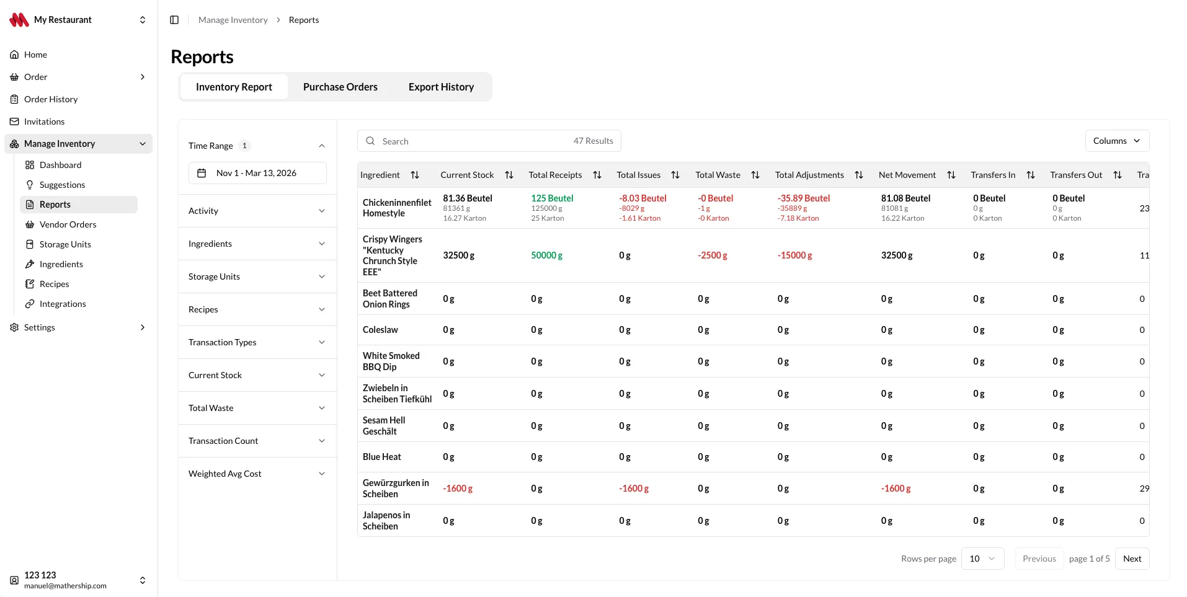Change rows per page dropdown
Screen dimensions: 1187x597
pyautogui.click(x=982, y=559)
